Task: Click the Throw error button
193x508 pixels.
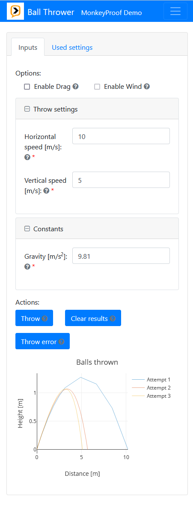Action: (x=43, y=341)
